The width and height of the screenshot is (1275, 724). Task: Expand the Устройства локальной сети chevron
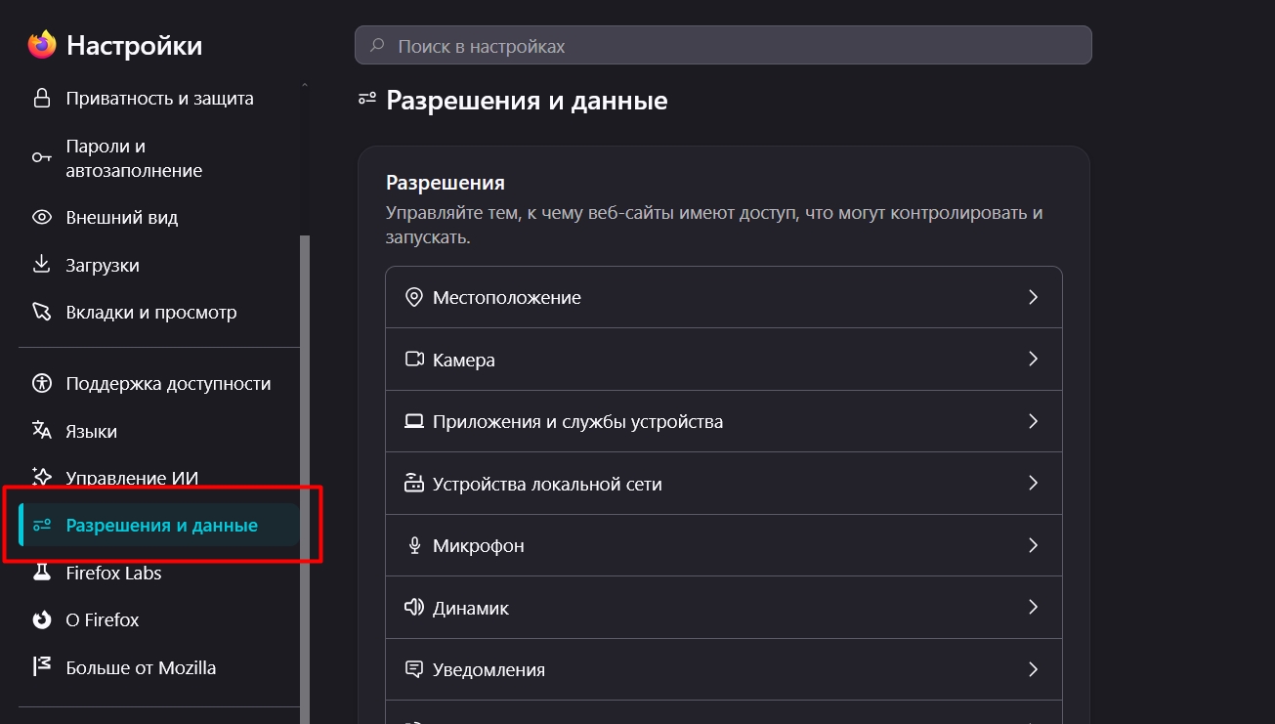(x=1033, y=483)
